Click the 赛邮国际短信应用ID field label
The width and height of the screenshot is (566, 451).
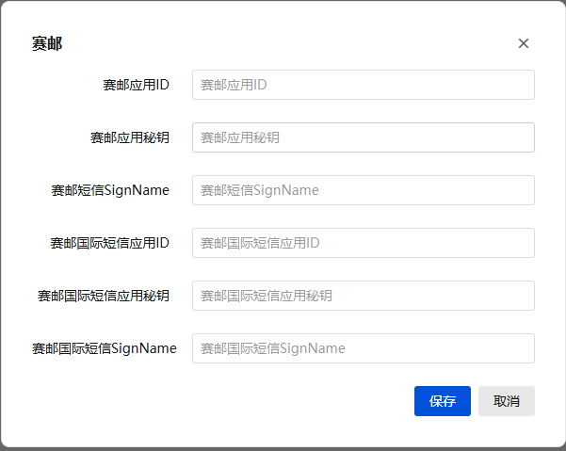click(110, 243)
